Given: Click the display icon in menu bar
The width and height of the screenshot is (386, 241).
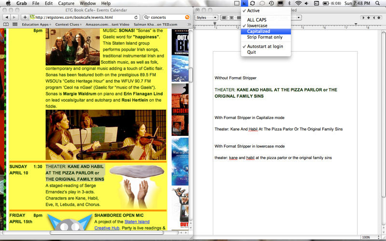Looking at the screenshot, I should (x=280, y=3).
